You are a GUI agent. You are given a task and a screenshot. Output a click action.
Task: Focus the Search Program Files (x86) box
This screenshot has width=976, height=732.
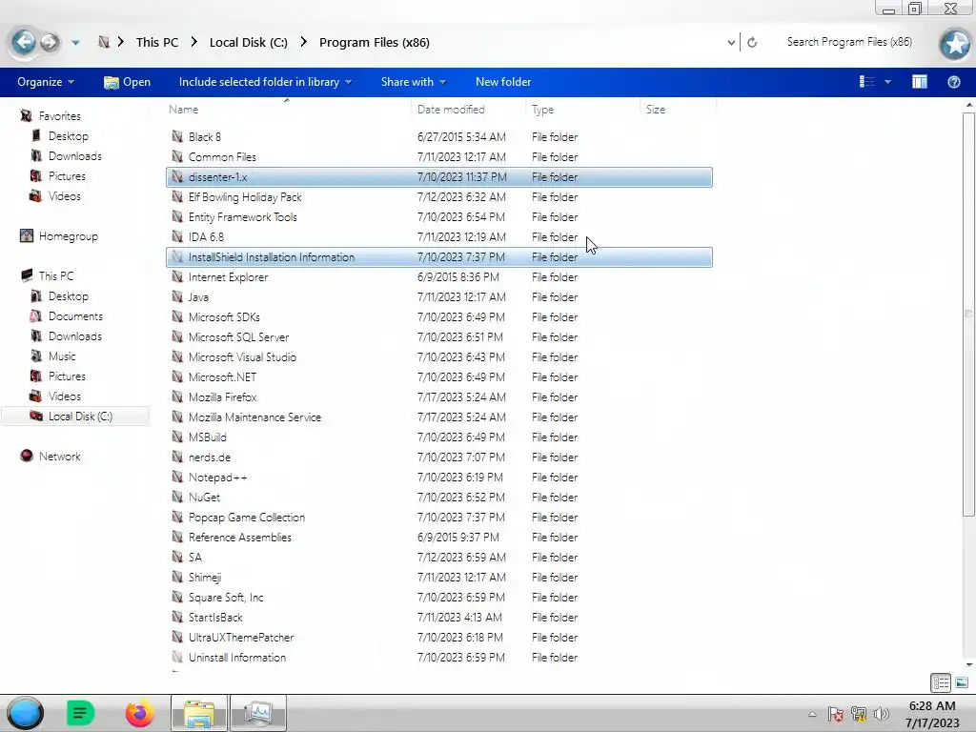pyautogui.click(x=849, y=42)
